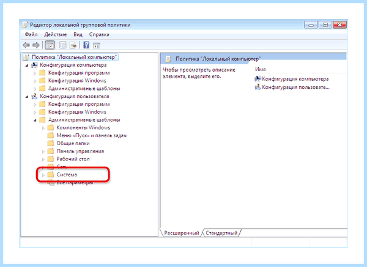
Task: Click Конфигурация компьютера icon in right pane
Action: pos(258,79)
